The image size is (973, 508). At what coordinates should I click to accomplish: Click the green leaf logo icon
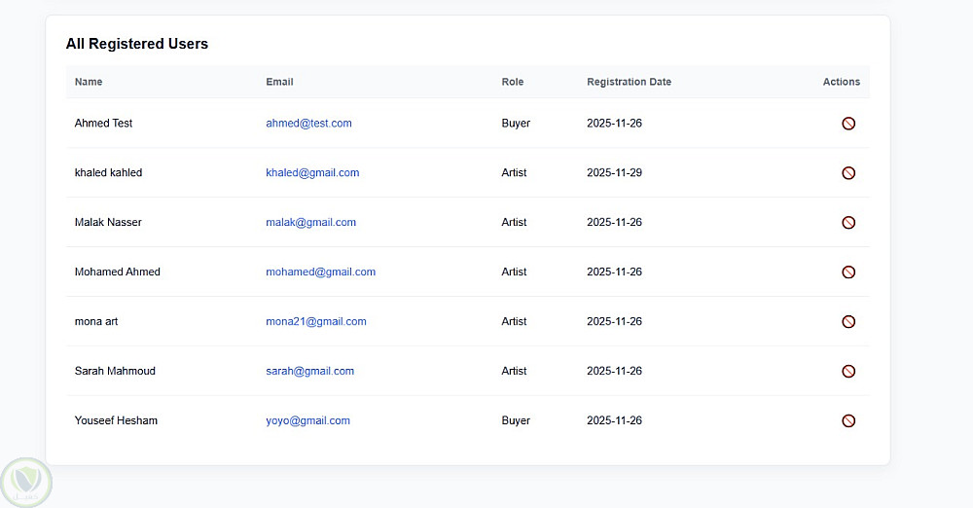25,482
